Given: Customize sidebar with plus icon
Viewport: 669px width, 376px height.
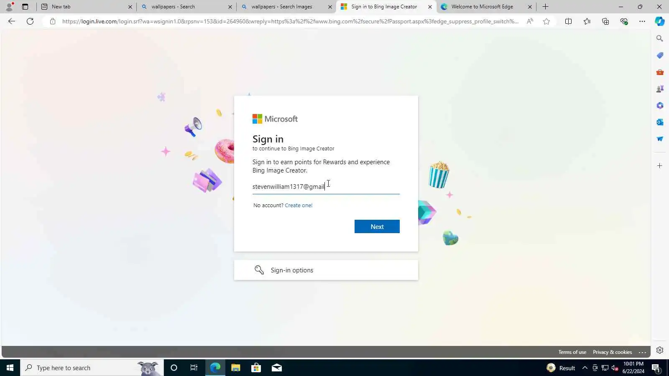Looking at the screenshot, I should [660, 166].
